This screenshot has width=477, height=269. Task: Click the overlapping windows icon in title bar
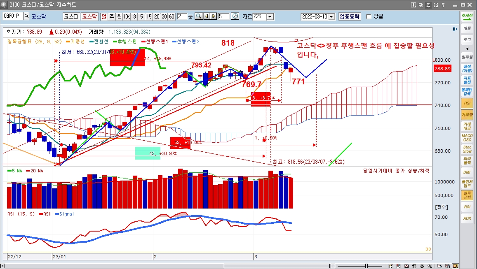421,5
